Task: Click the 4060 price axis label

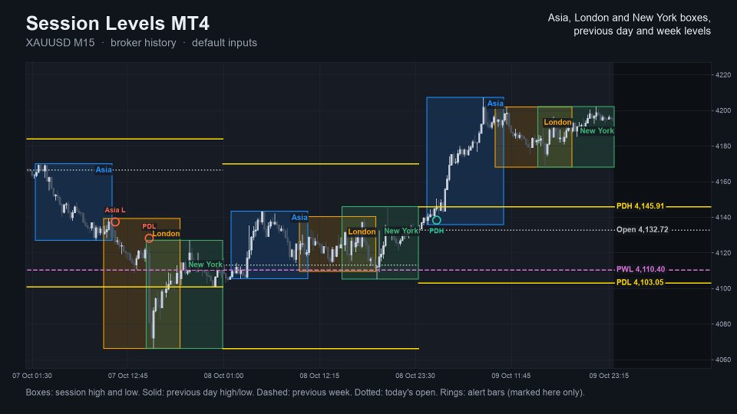Action: coord(723,360)
